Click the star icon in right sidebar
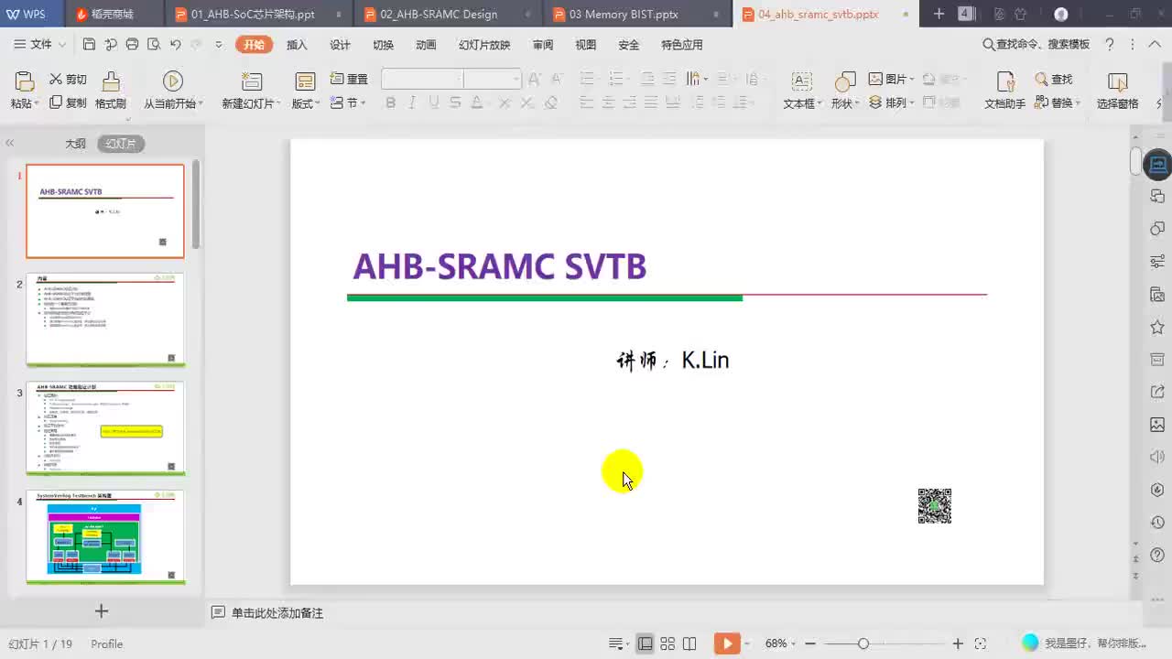The height and width of the screenshot is (659, 1172). [1157, 327]
